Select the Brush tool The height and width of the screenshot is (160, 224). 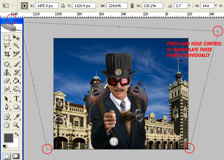click(16, 64)
